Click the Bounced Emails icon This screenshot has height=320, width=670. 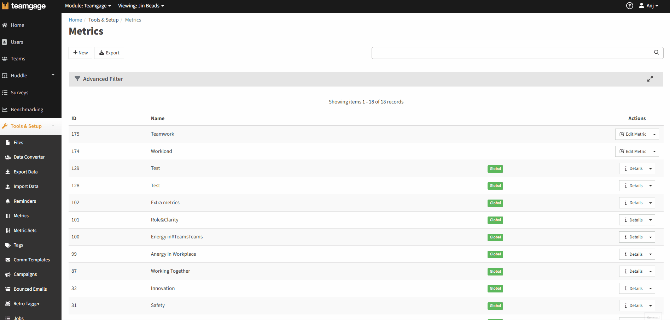[8, 289]
